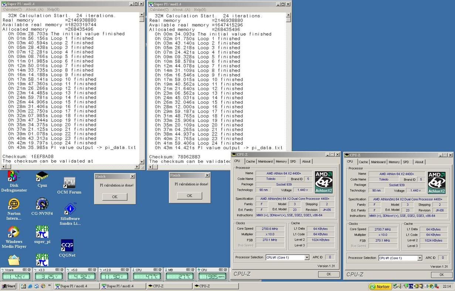Viewport: 455px width, 291px height.
Task: Switch to the Mainboard tab in the left CPU-Z window
Action: tap(265, 161)
